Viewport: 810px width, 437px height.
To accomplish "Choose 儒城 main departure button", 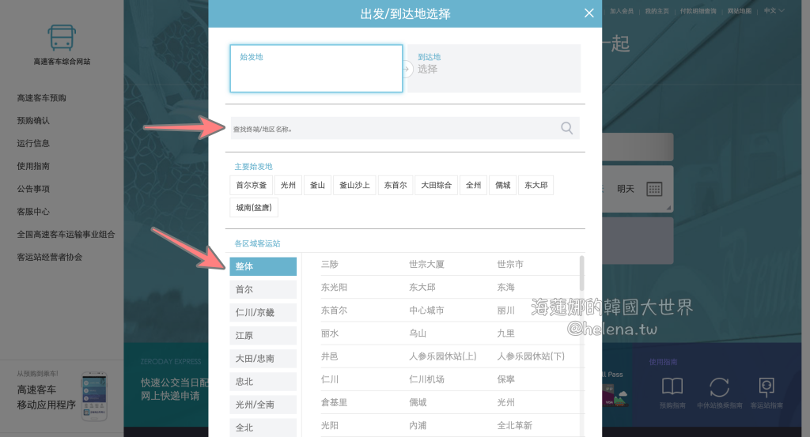I will [502, 185].
